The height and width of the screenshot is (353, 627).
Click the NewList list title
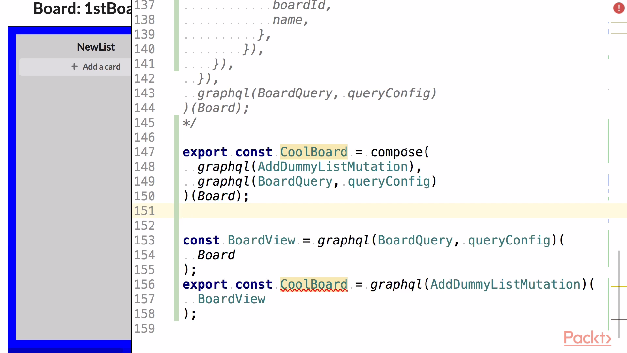tap(96, 47)
